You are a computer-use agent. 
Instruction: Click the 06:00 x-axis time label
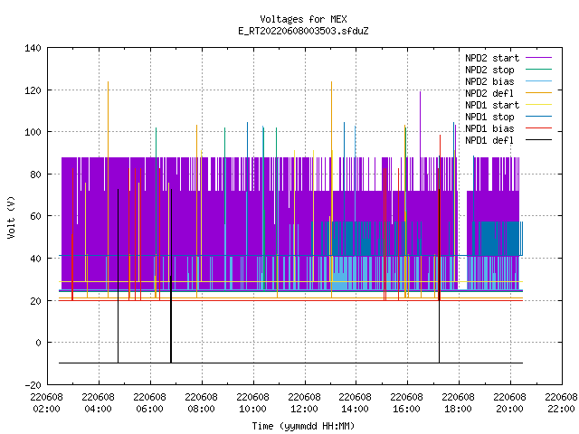(149, 409)
